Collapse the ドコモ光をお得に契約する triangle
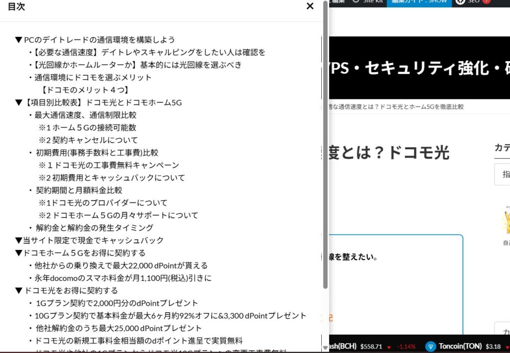The image size is (510, 353). (18, 291)
